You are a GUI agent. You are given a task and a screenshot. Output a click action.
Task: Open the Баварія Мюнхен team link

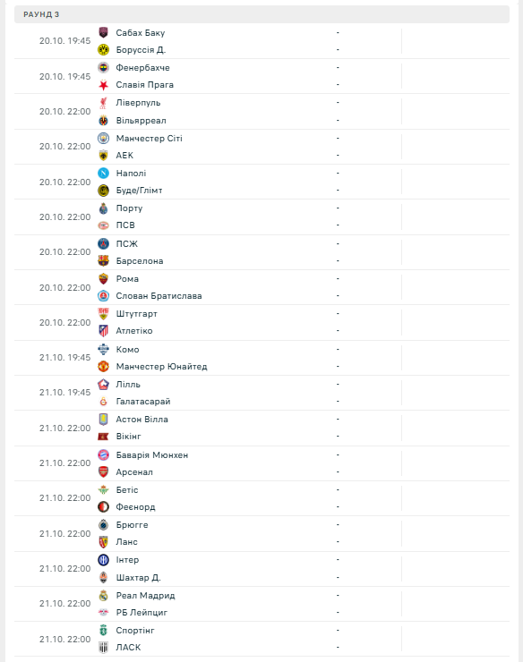pos(152,455)
